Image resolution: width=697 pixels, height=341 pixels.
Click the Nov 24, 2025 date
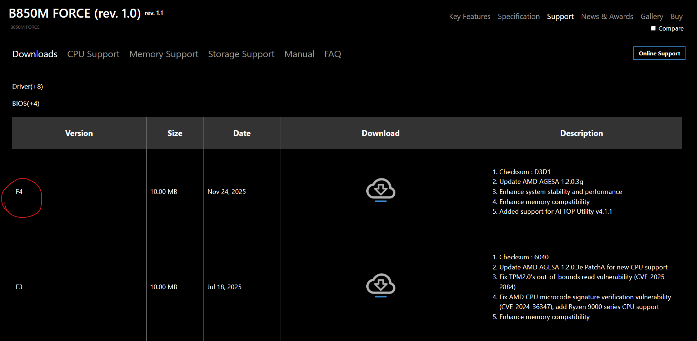(x=226, y=192)
